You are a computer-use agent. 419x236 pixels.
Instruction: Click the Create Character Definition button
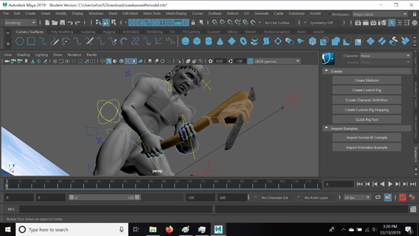tap(367, 100)
